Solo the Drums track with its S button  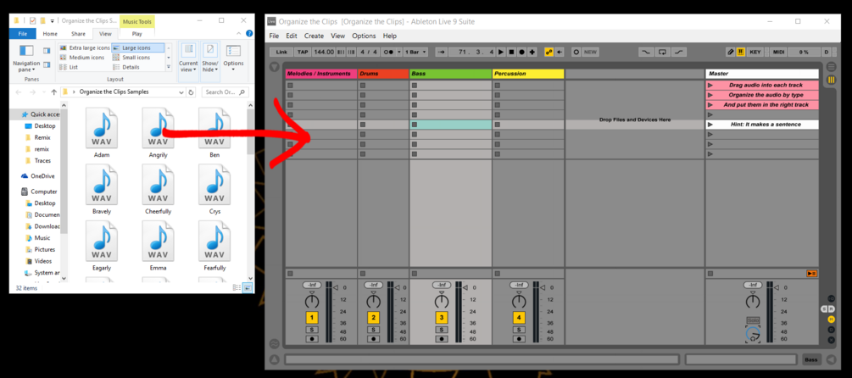click(373, 330)
